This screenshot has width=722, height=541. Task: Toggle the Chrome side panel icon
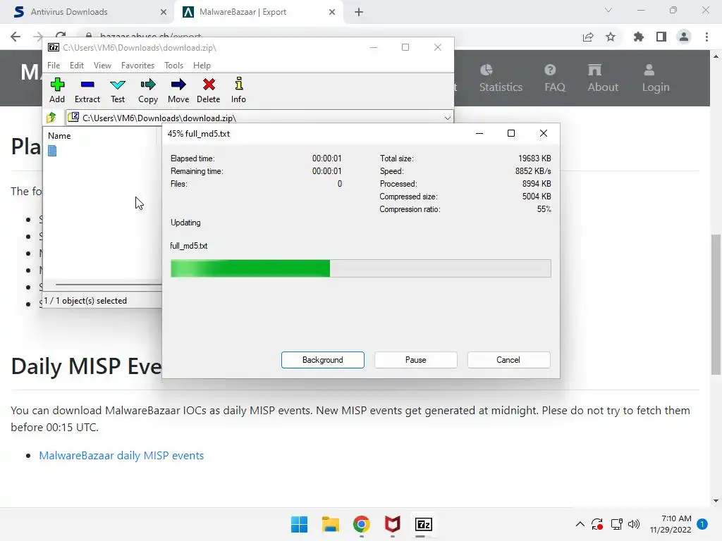click(x=661, y=37)
